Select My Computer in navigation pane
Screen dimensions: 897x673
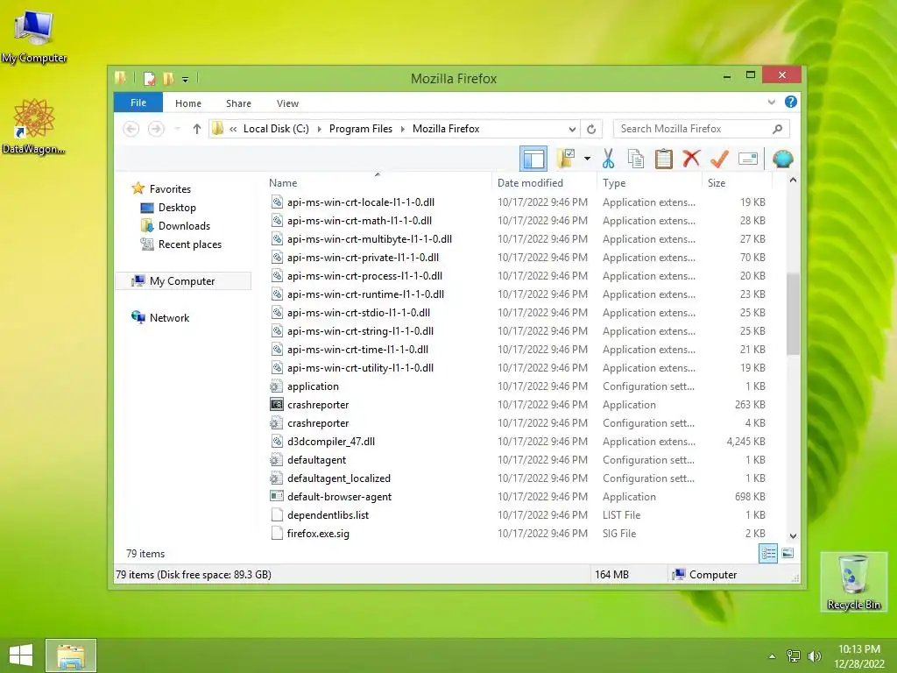(x=182, y=281)
